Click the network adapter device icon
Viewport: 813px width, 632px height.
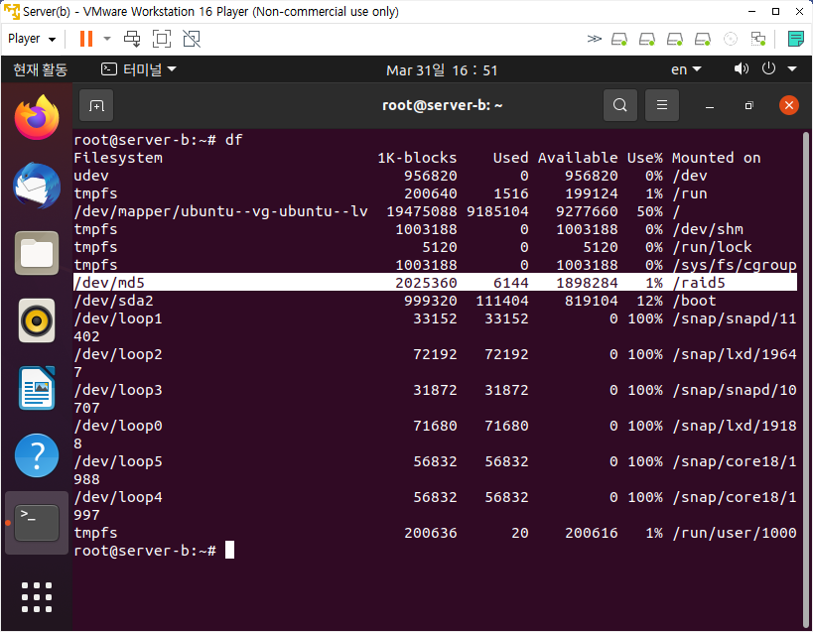tap(758, 39)
